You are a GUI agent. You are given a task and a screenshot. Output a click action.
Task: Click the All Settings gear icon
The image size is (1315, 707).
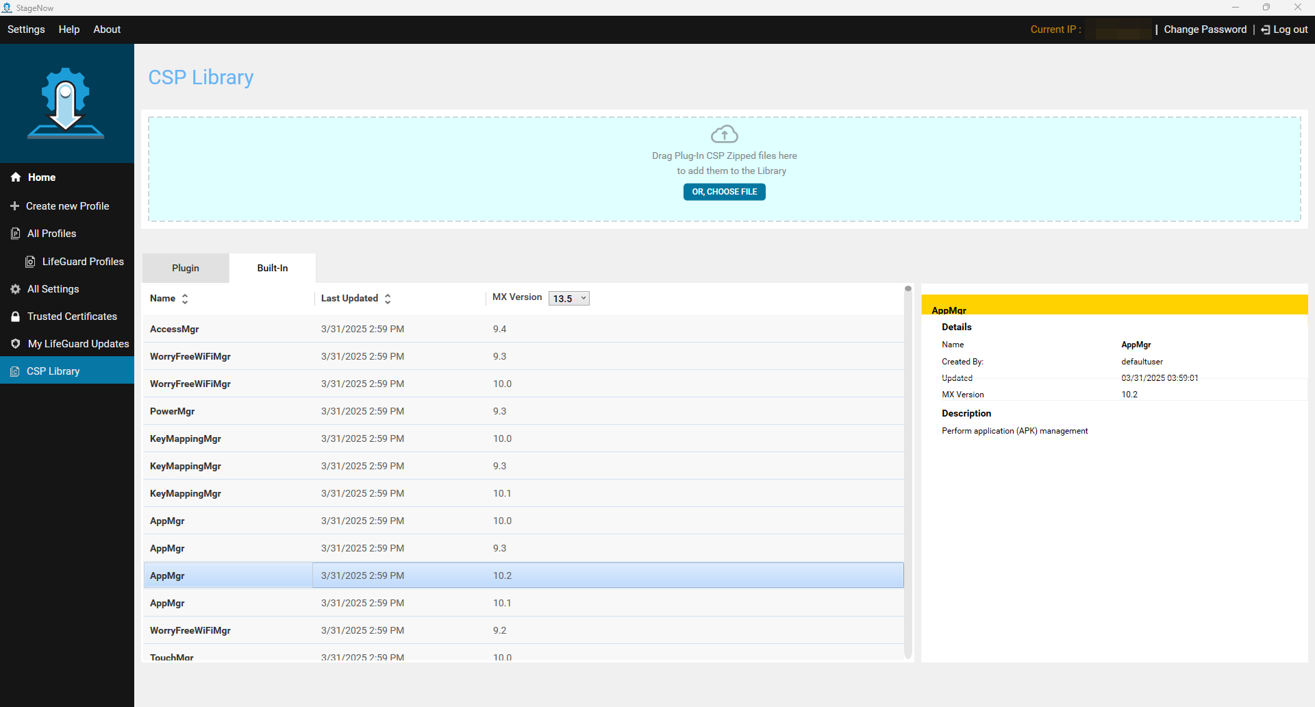[x=16, y=289]
